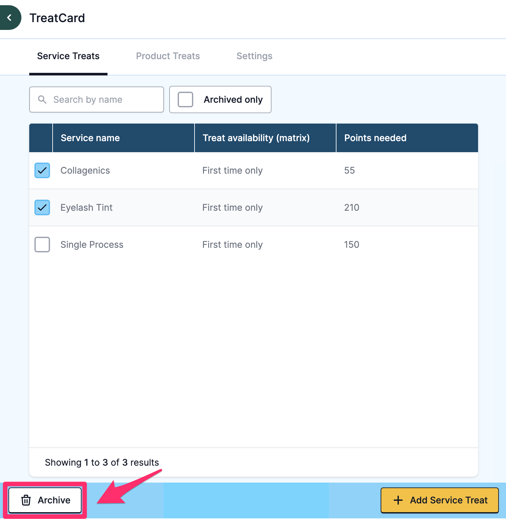Click the Add Service Treat button
Screen dimensions: 506x519
(x=440, y=500)
